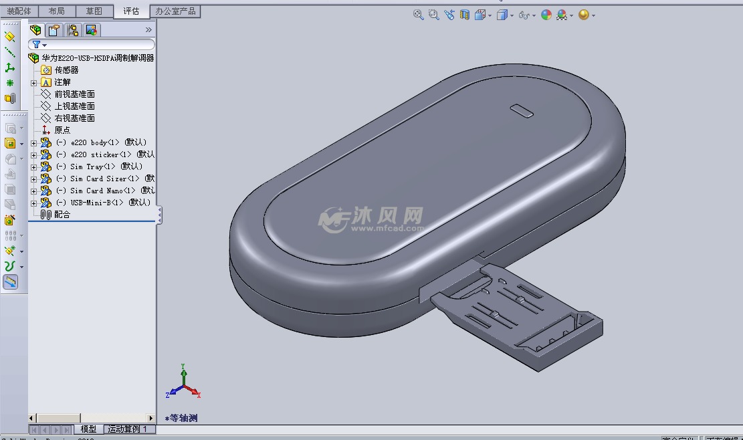This screenshot has height=440, width=743.
Task: Expand the Sim Card Sizer component node
Action: pos(33,179)
